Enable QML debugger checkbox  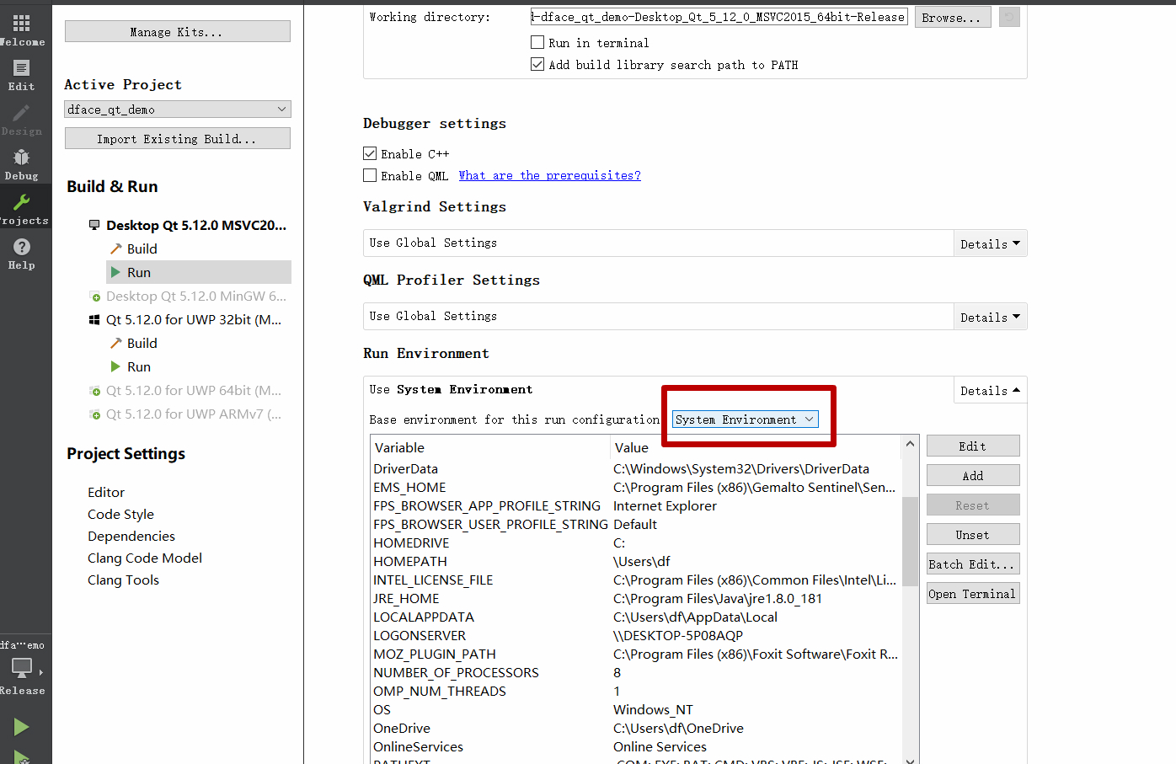[x=370, y=175]
